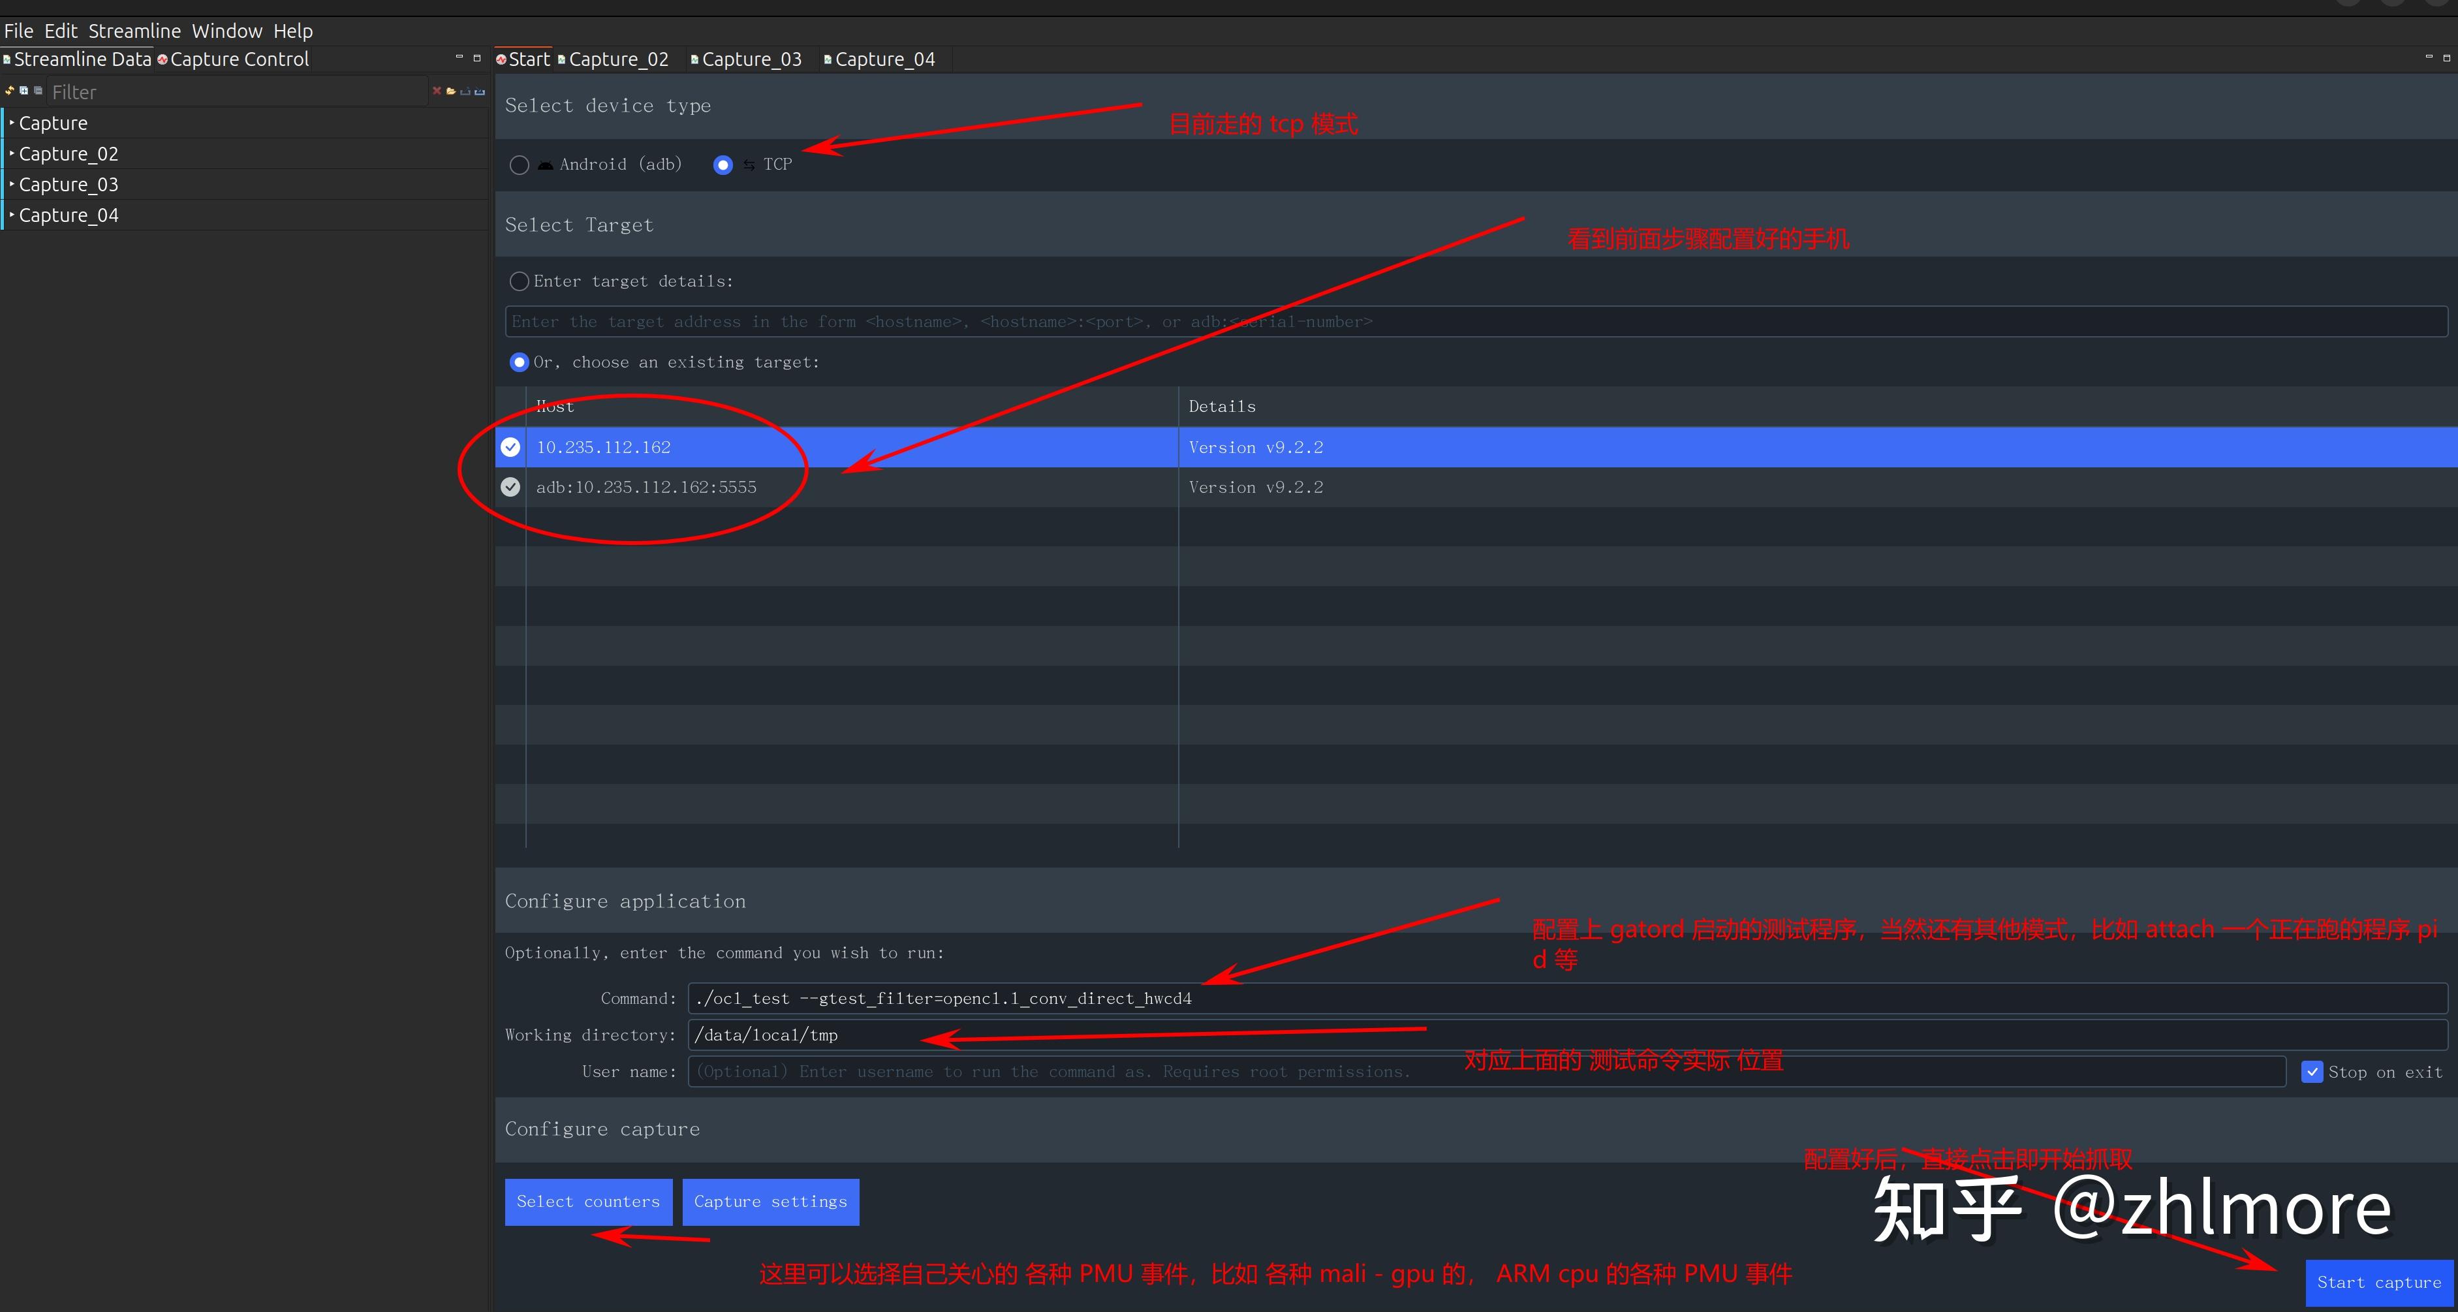
Task: Click the refresh icon in Streamline Data
Action: (x=10, y=91)
